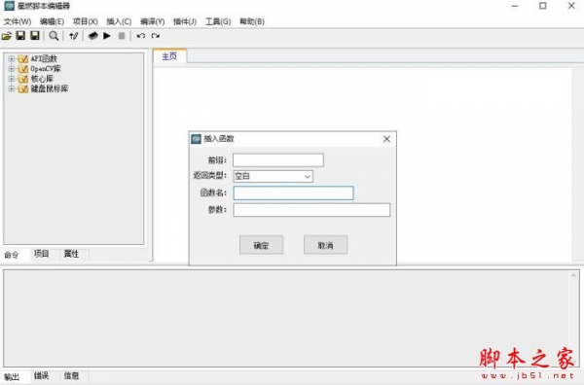Open the 插件(J) menu

click(185, 21)
